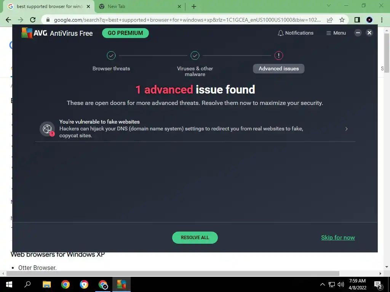
Task: Open Chrome tab search dropdown arrow
Action: pos(329,5)
